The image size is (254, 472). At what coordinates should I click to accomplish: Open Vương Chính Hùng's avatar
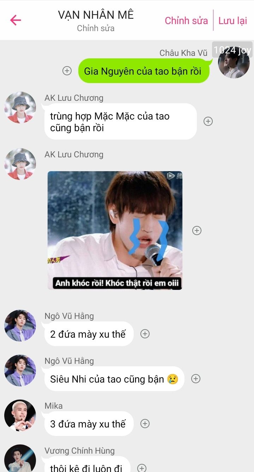(20, 458)
